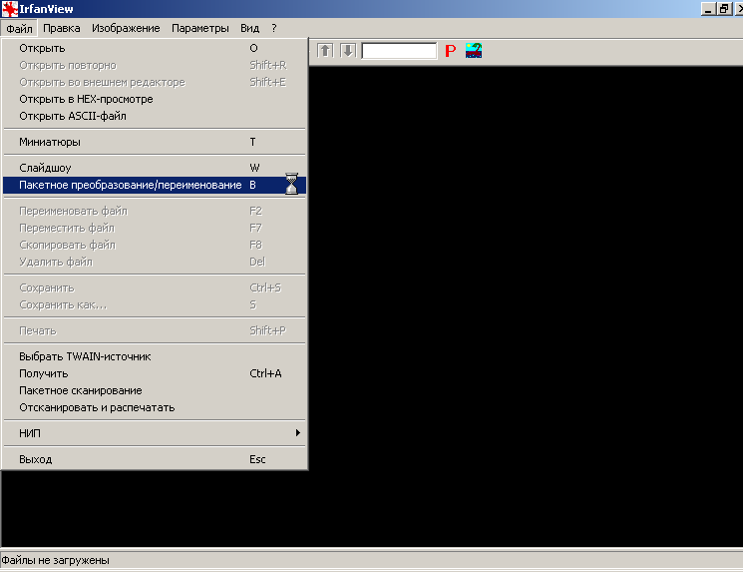The height and width of the screenshot is (572, 743).
Task: Select Пакетное преобразование/переименование
Action: click(x=155, y=185)
